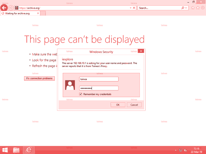Image resolution: width=206 pixels, height=154 pixels.
Task: Click the user avatar picture in dialog
Action: tap(70, 85)
